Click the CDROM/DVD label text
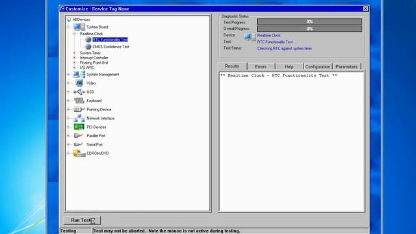This screenshot has width=416, height=234. click(x=97, y=153)
